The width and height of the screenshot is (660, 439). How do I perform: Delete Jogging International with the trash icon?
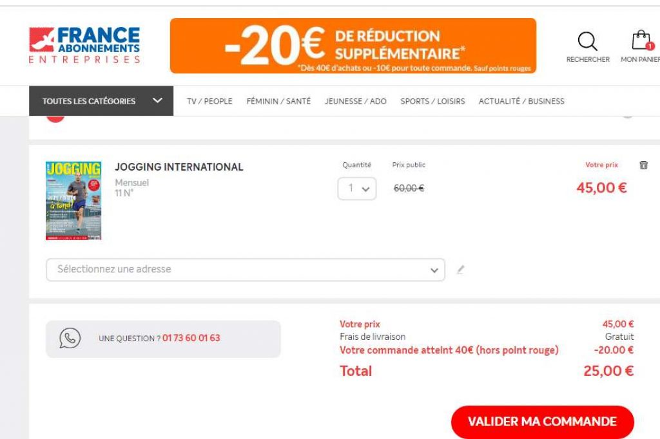point(643,165)
